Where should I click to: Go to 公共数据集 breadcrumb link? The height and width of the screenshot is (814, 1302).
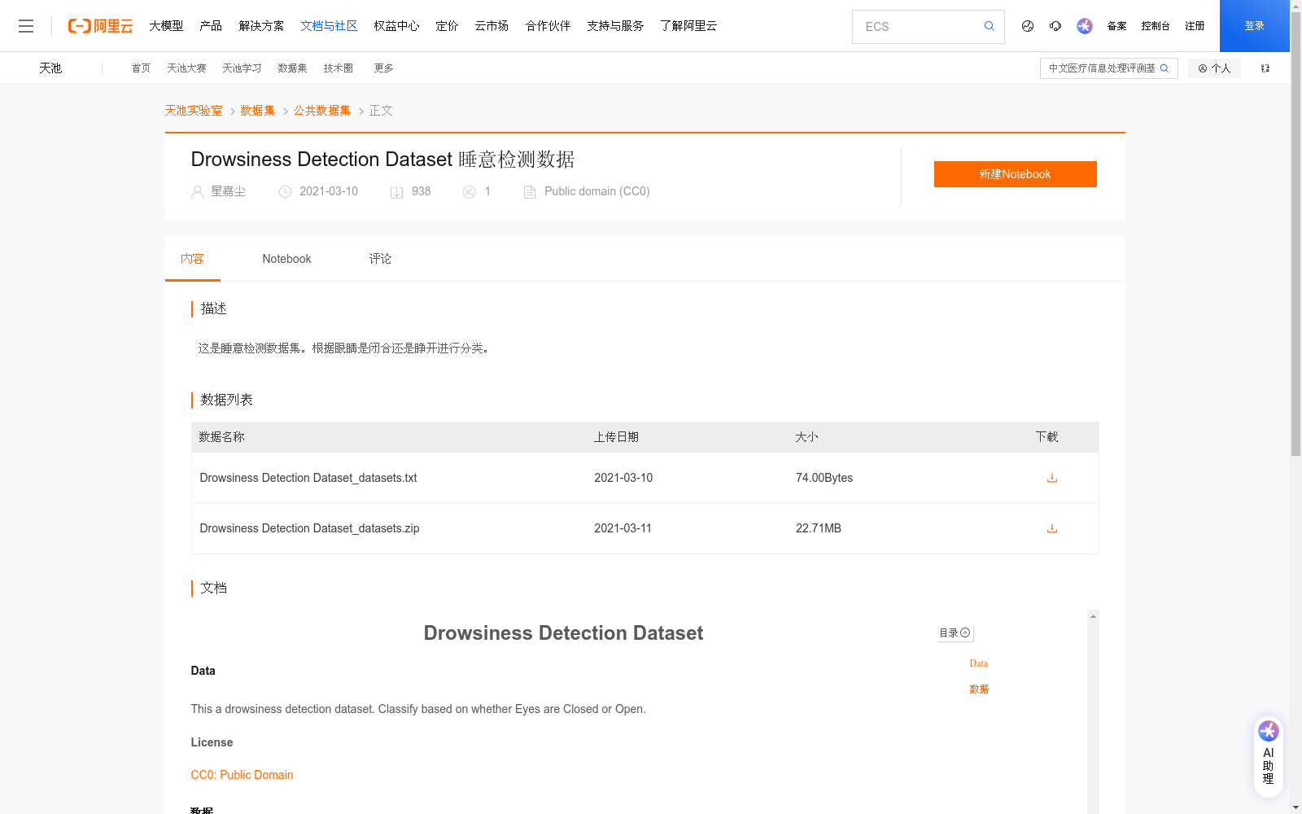pos(322,111)
